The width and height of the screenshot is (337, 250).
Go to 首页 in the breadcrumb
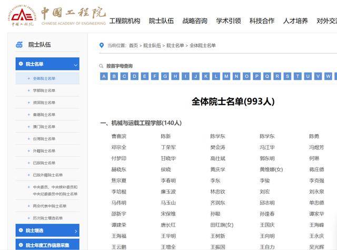(133, 46)
